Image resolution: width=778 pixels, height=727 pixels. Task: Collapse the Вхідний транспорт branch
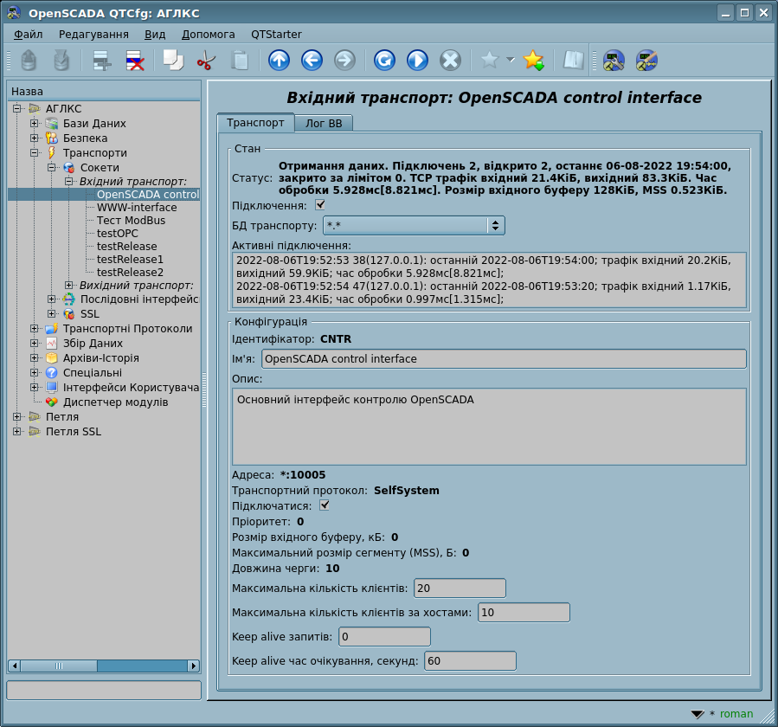coord(69,182)
